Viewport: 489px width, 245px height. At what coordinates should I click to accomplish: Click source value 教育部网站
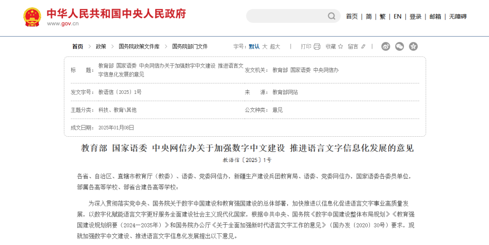coord(285,92)
